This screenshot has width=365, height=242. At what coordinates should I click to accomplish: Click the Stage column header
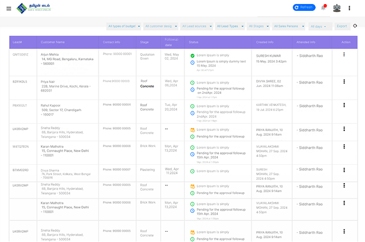coord(144,42)
